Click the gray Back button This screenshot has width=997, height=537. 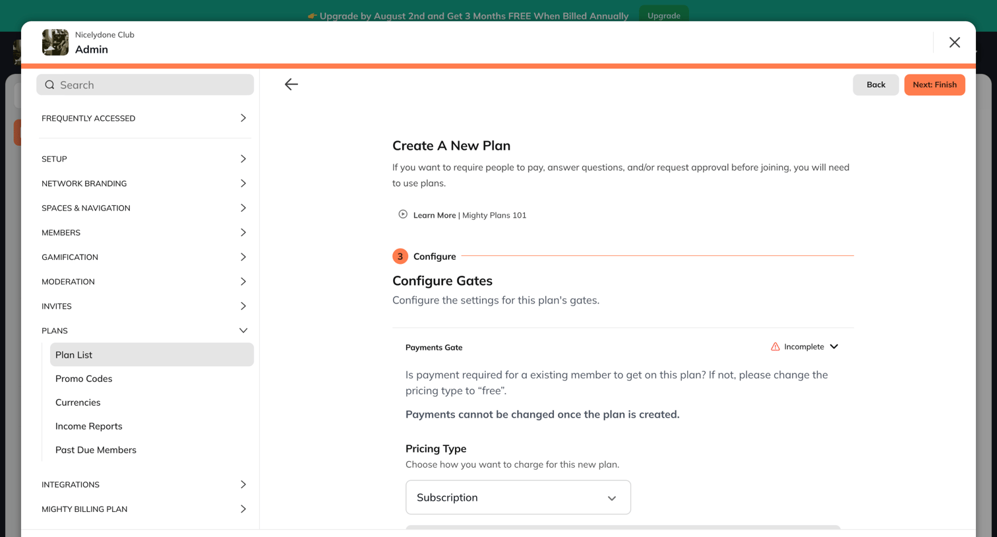point(876,84)
